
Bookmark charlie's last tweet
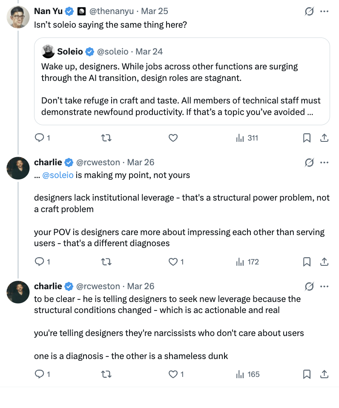pos(307,374)
